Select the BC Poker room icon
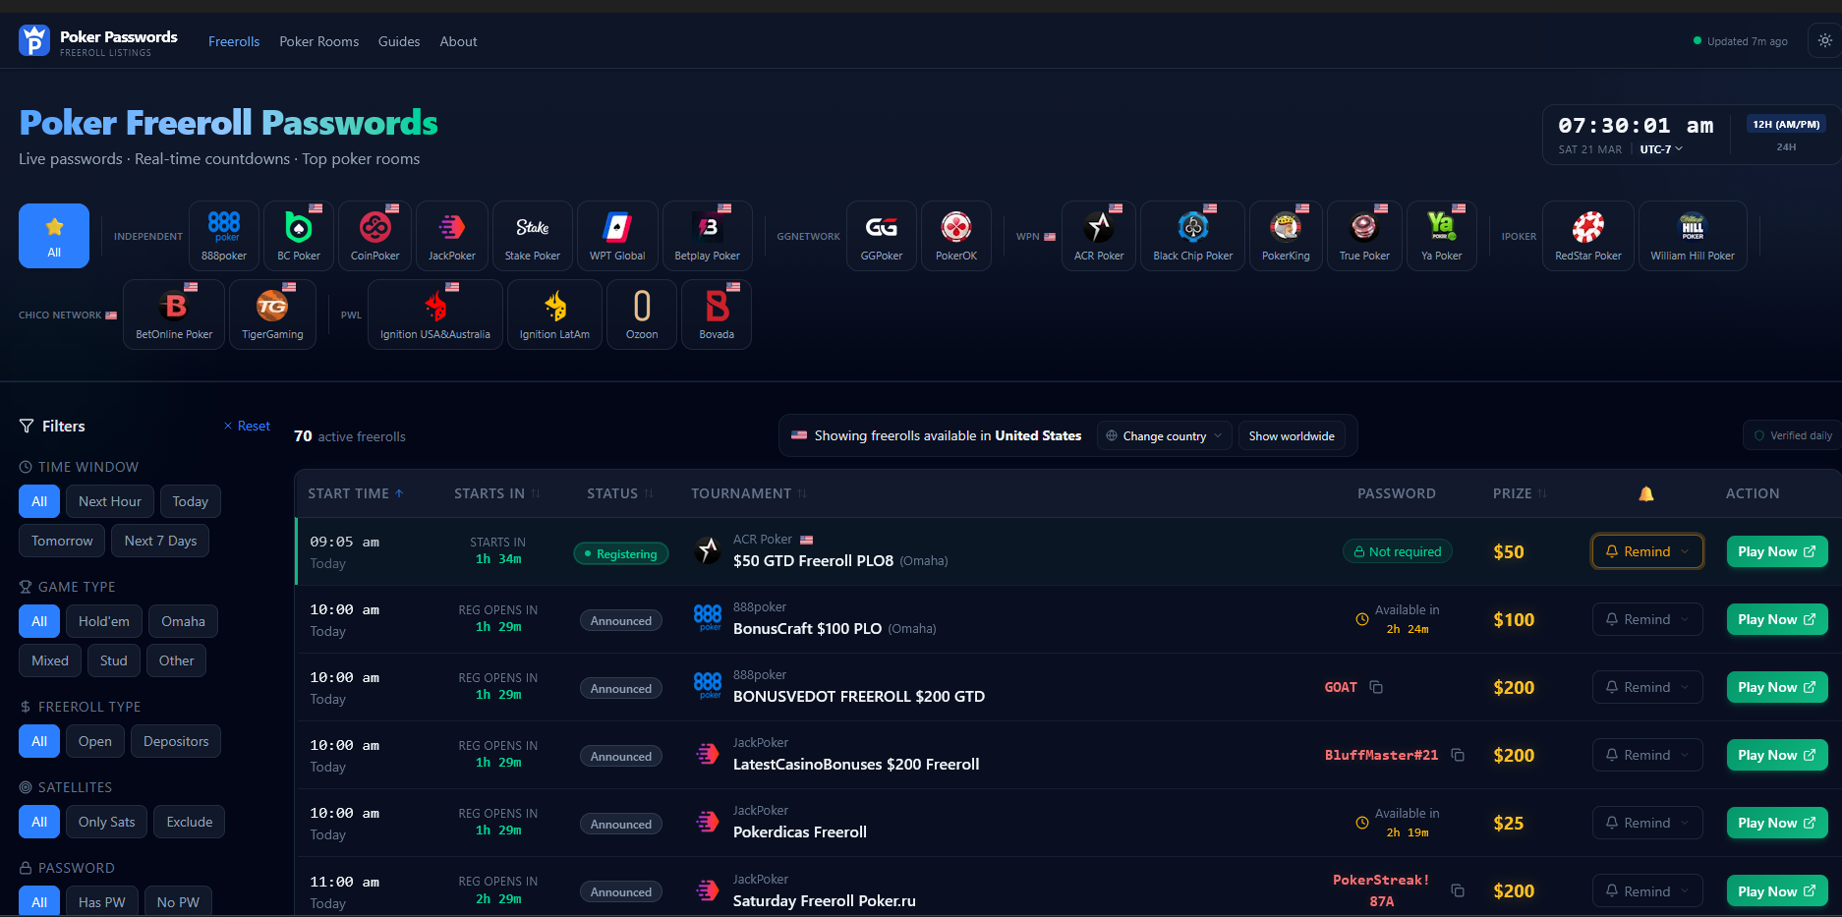 (299, 236)
